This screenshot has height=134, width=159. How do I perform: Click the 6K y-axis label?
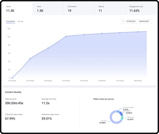point(9,53)
